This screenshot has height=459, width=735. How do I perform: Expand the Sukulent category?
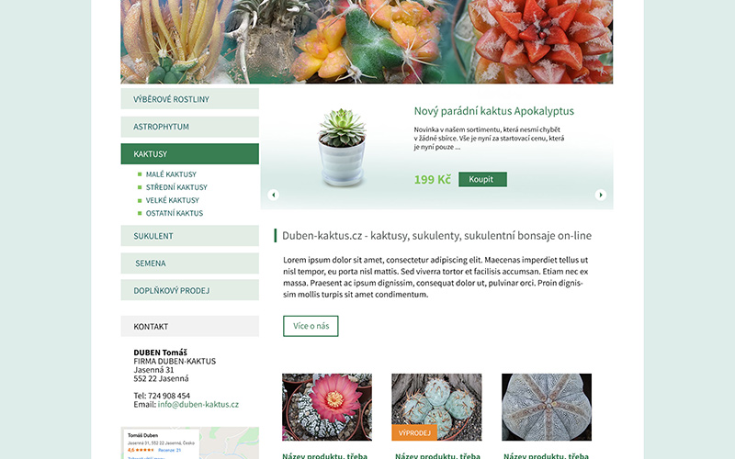tap(190, 236)
